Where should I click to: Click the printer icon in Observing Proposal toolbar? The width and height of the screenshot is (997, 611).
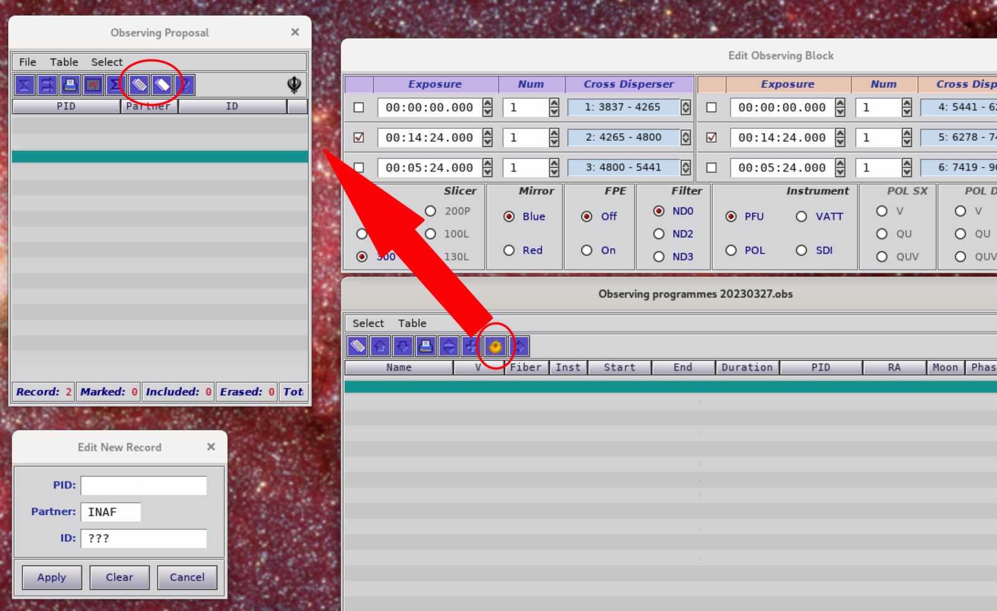tap(70, 85)
